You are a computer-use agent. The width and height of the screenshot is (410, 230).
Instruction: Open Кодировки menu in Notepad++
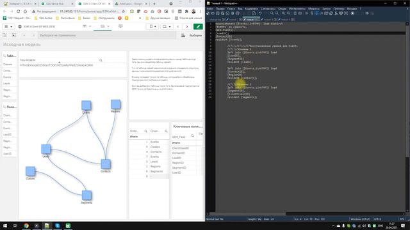coord(251,8)
